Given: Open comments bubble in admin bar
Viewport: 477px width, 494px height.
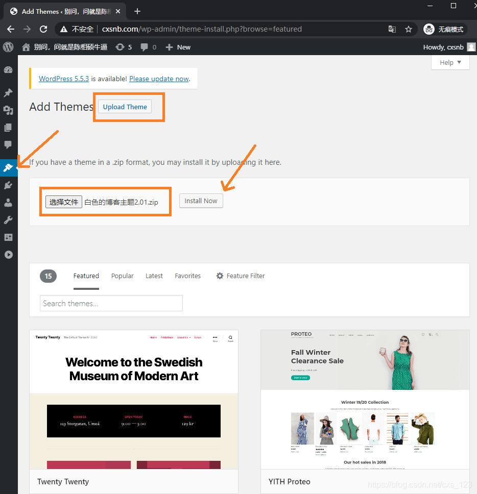Looking at the screenshot, I should [x=148, y=47].
